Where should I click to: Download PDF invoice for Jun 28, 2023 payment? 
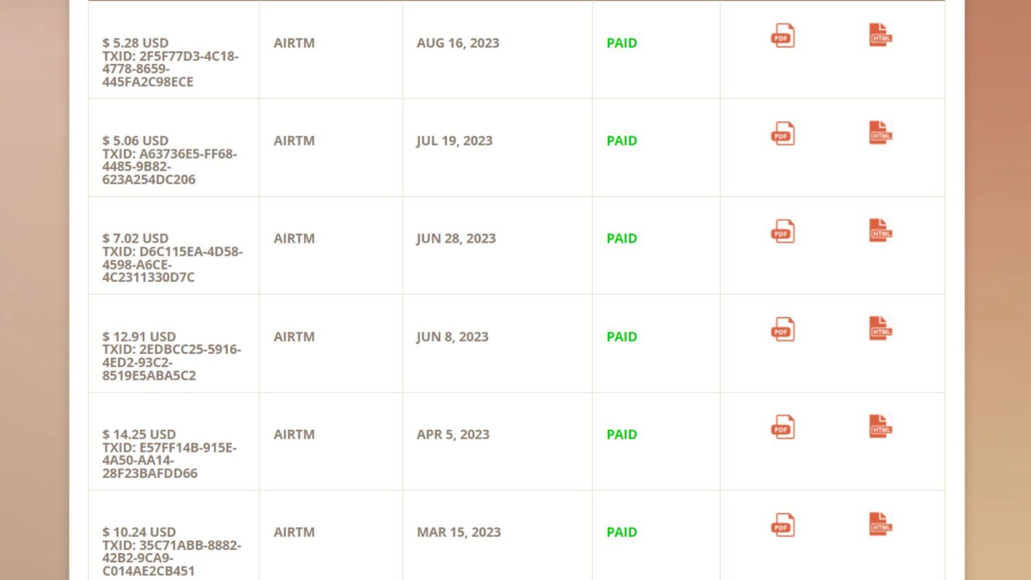click(x=782, y=232)
